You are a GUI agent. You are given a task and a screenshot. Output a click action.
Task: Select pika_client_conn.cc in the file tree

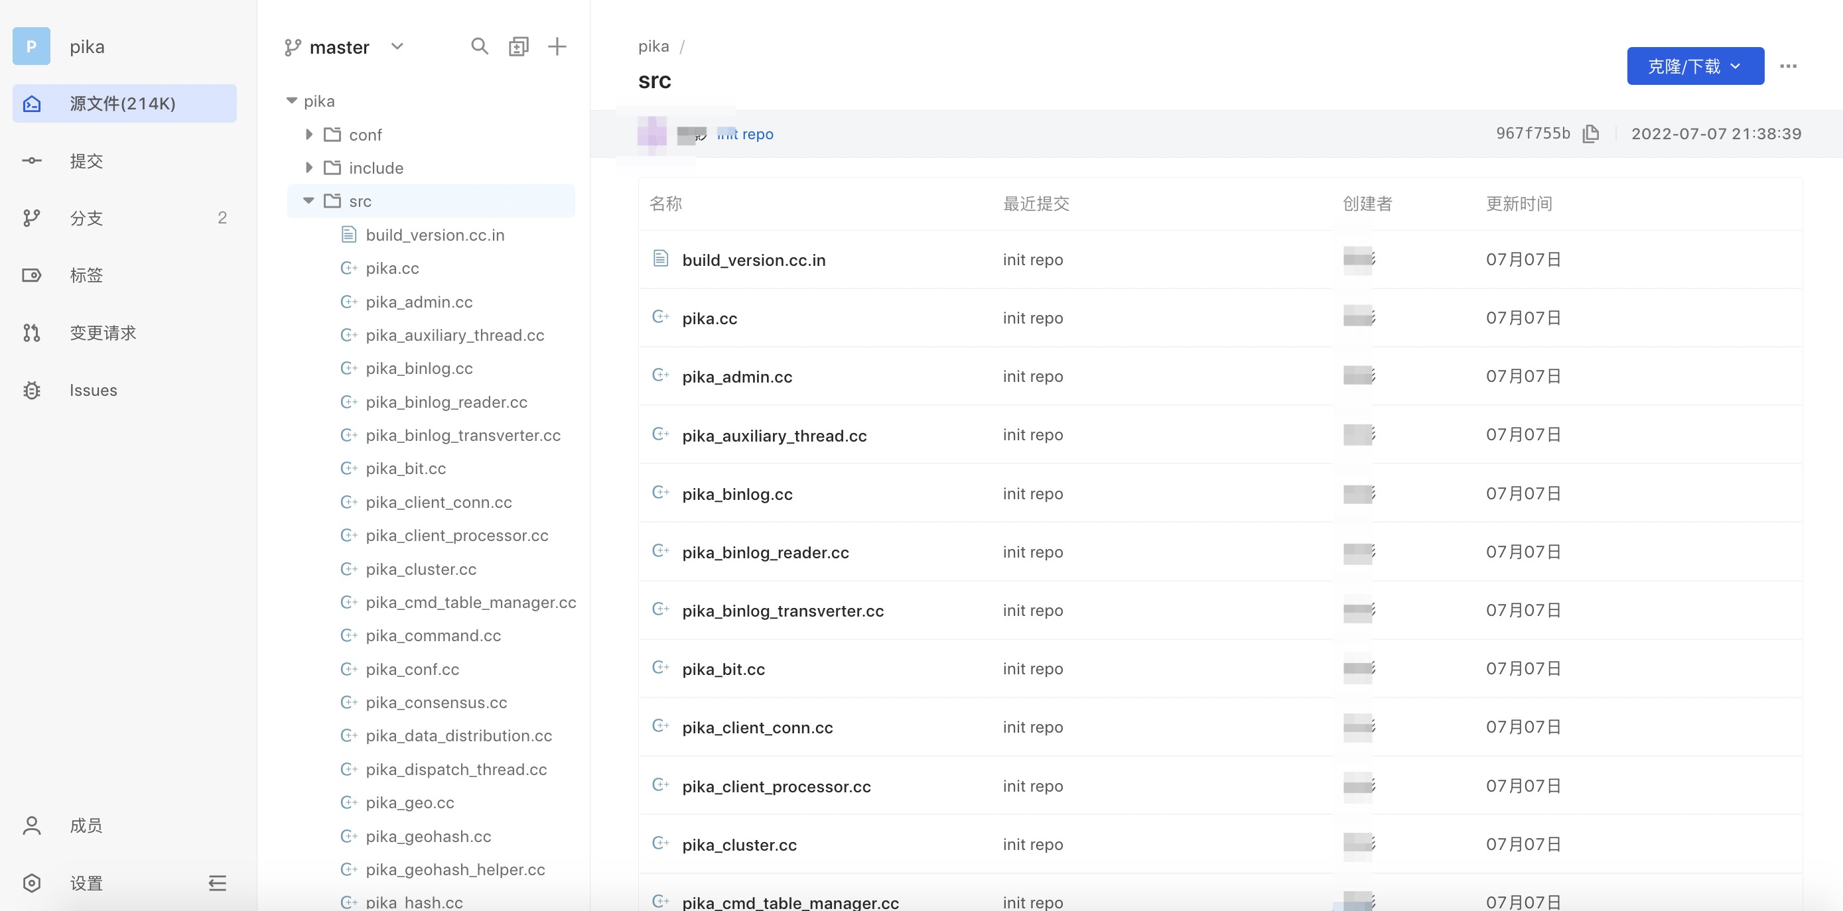[439, 502]
